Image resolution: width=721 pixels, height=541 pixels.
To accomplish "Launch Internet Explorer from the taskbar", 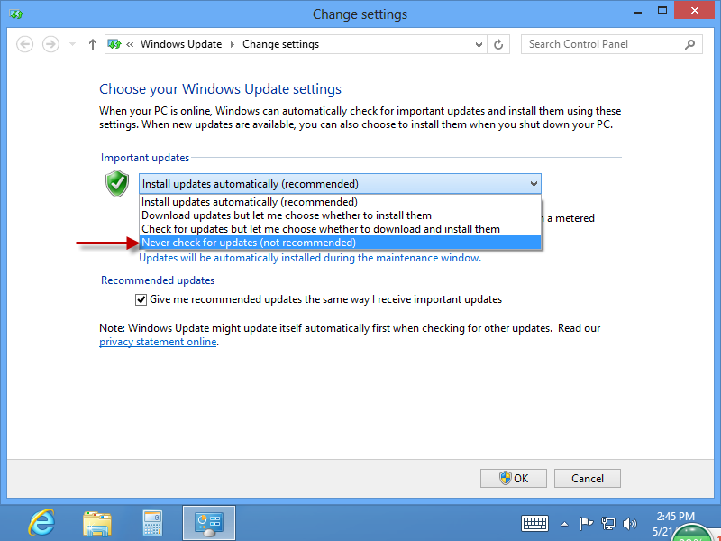I will (41, 523).
